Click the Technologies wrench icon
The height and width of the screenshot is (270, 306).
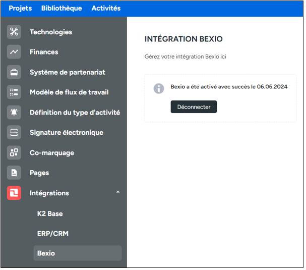(14, 32)
